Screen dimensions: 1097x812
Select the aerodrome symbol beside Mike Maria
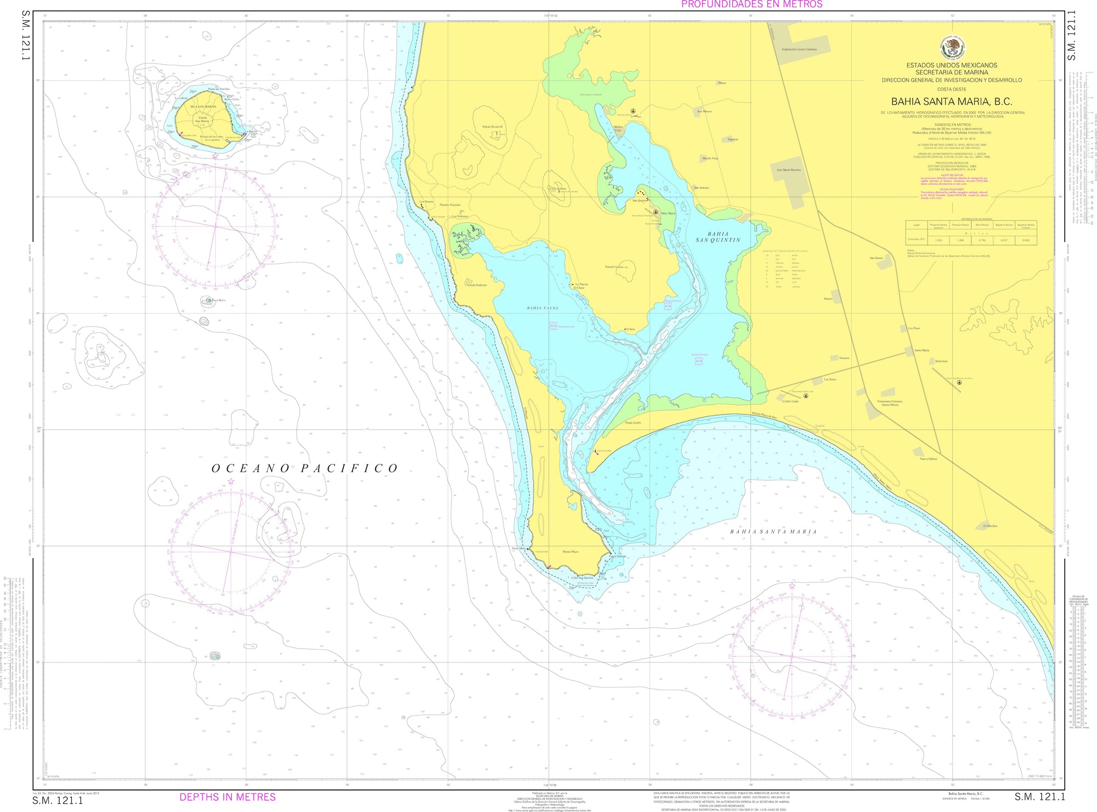click(x=656, y=212)
